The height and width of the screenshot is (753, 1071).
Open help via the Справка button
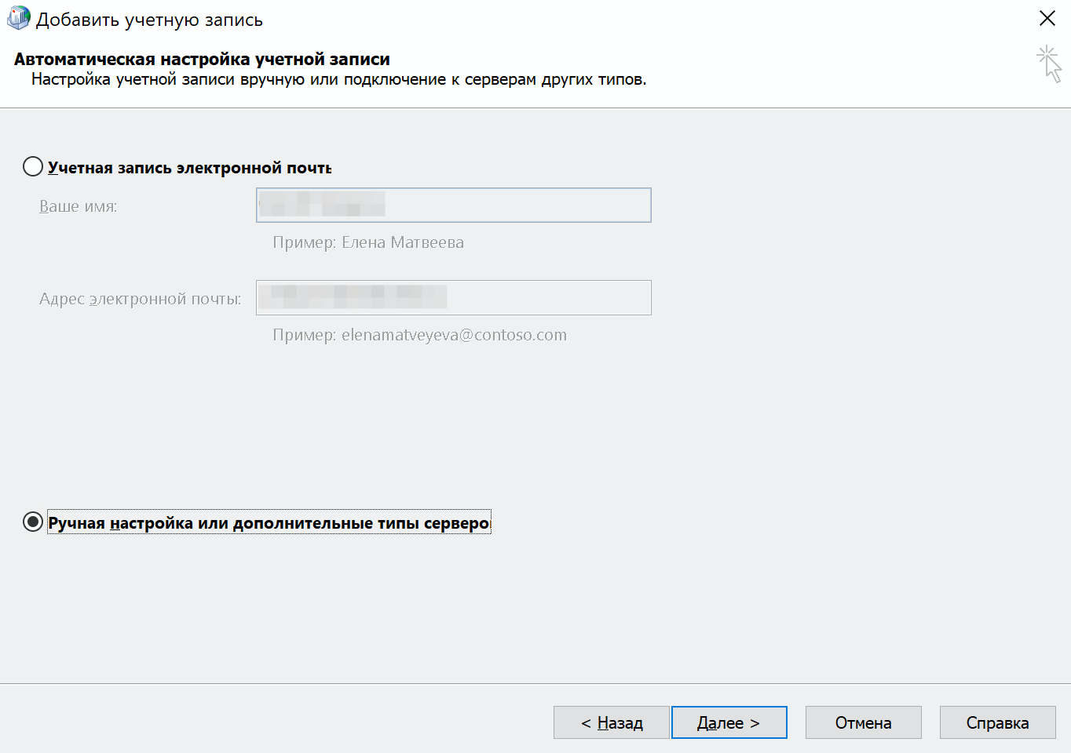coord(997,722)
